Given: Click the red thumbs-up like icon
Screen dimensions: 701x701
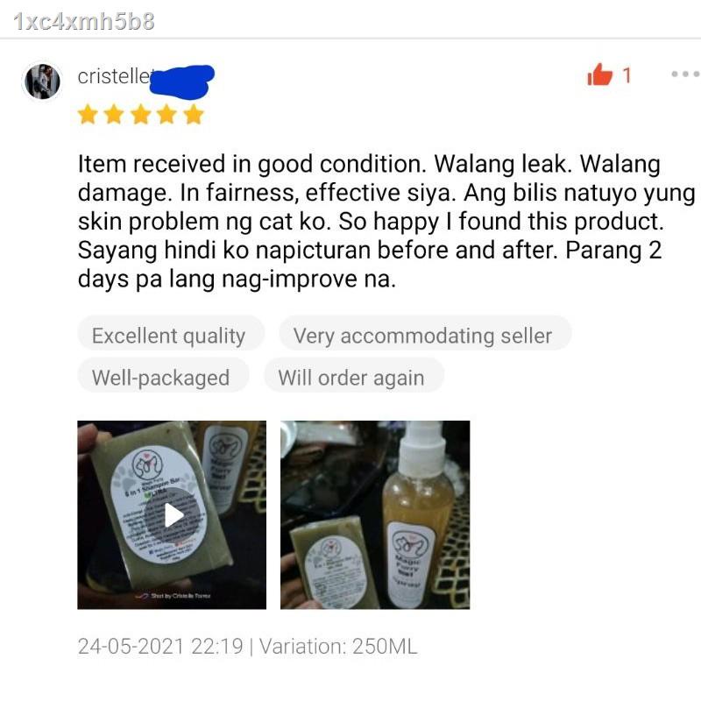Looking at the screenshot, I should tap(599, 74).
